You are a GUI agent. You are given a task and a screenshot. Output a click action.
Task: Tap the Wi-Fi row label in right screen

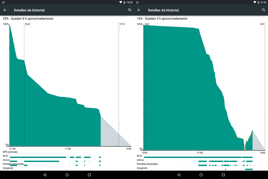(x=139, y=156)
